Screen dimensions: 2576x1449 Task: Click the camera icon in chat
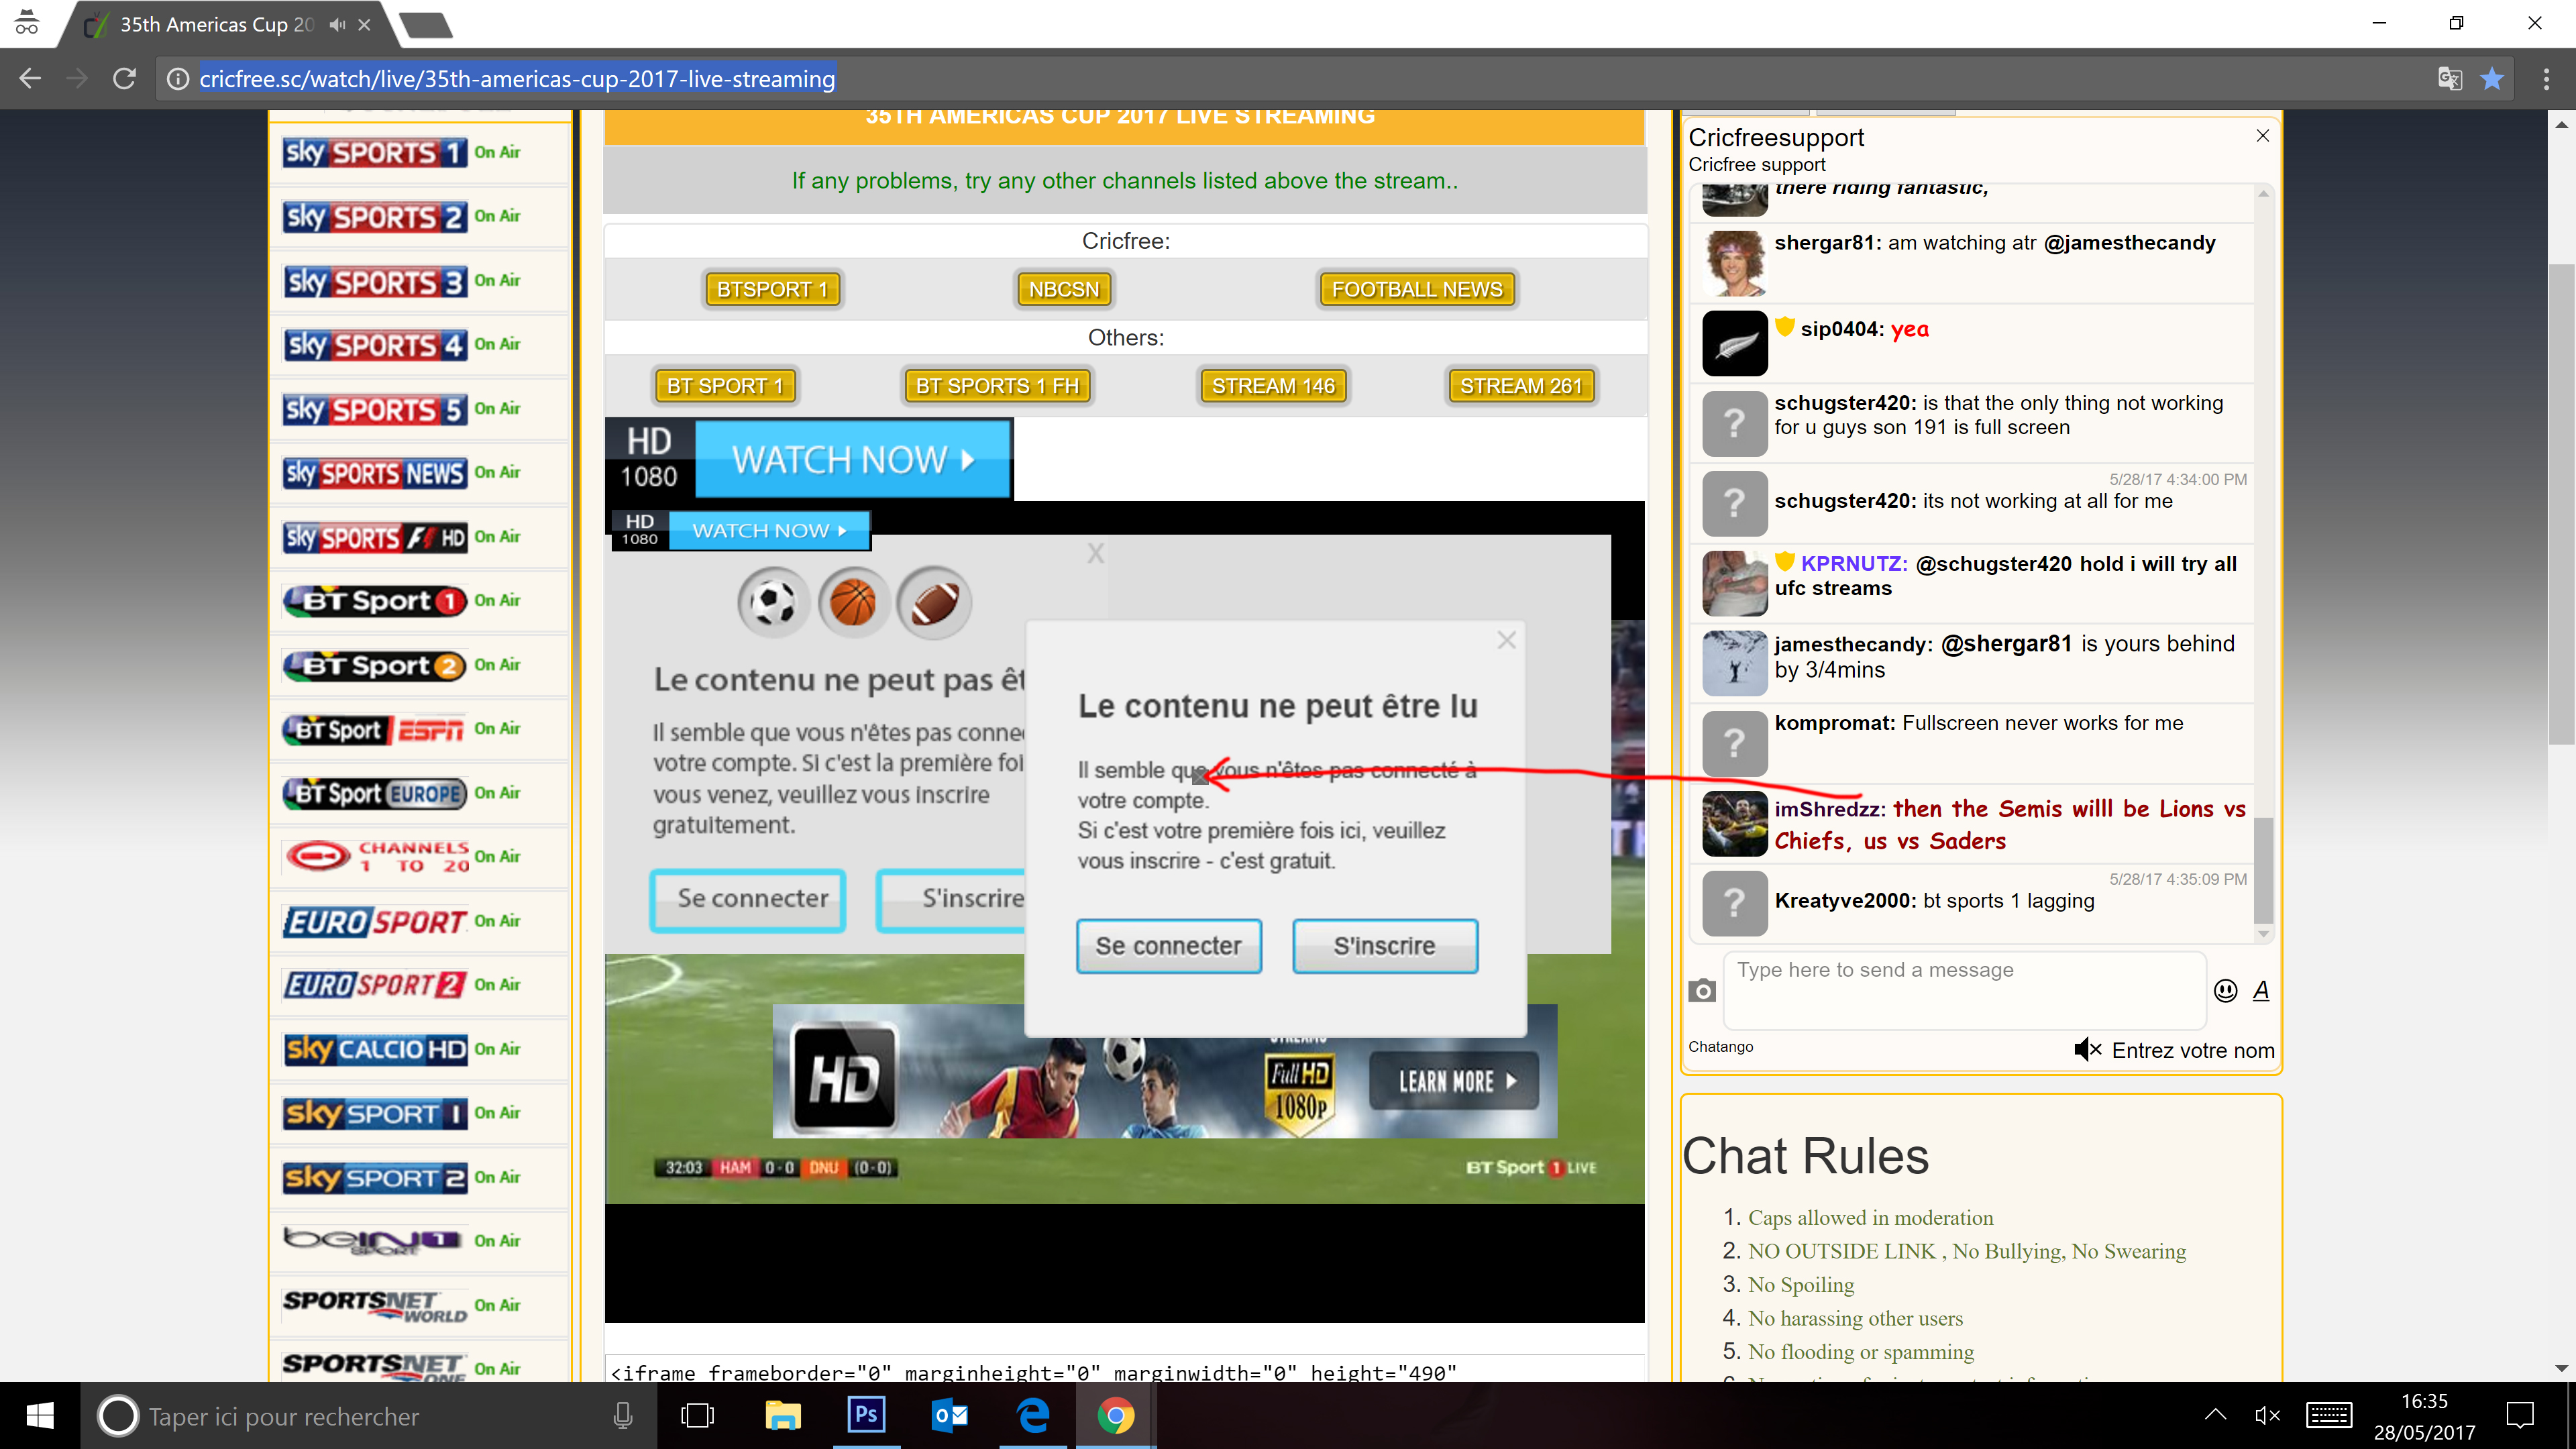pos(1701,990)
